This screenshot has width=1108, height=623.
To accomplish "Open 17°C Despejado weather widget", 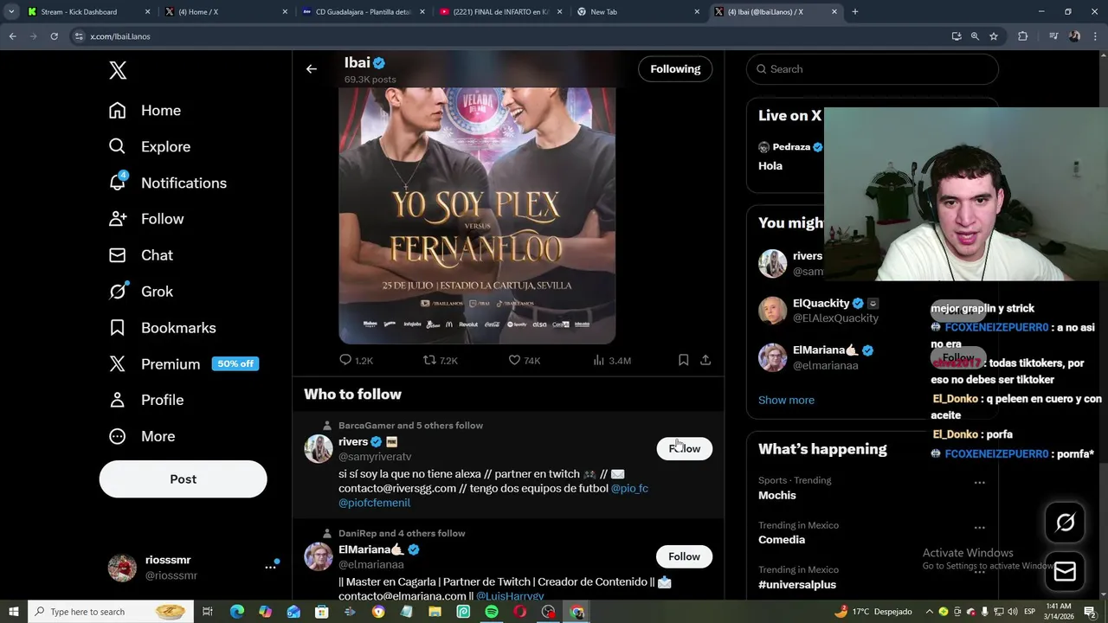I will pos(873,612).
